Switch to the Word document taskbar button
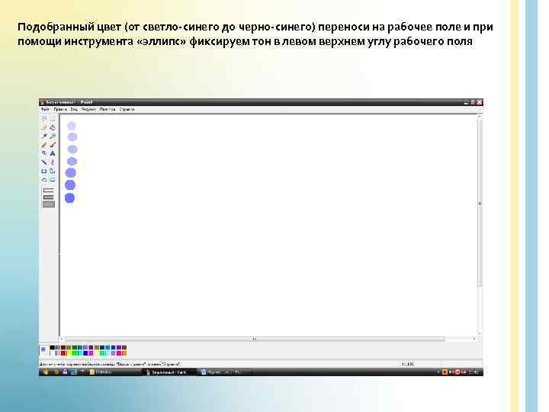The height and width of the screenshot is (412, 549). coord(224,372)
